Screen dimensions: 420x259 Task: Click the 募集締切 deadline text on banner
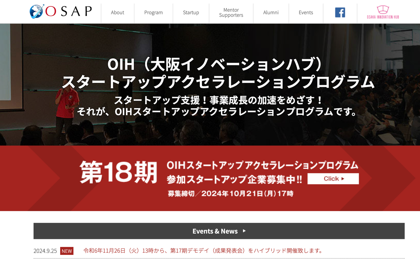[x=231, y=194]
